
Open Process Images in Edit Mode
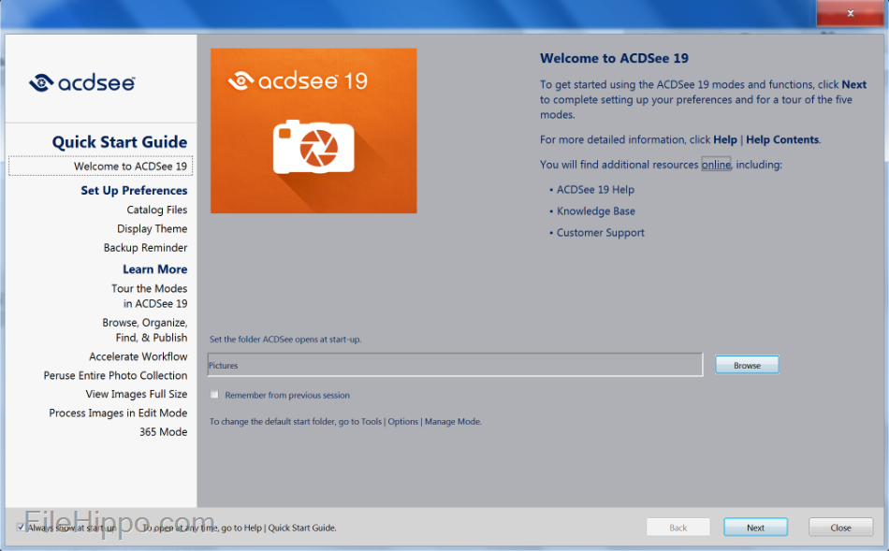click(x=118, y=413)
